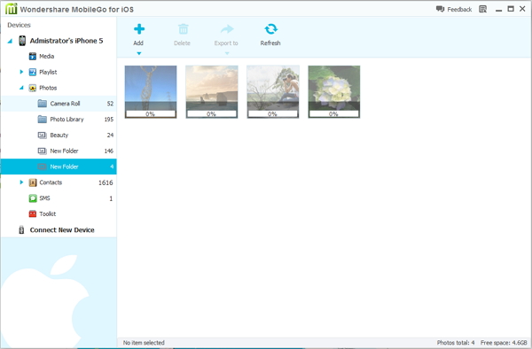Select the white hydrangea flower thumbnail

point(334,92)
